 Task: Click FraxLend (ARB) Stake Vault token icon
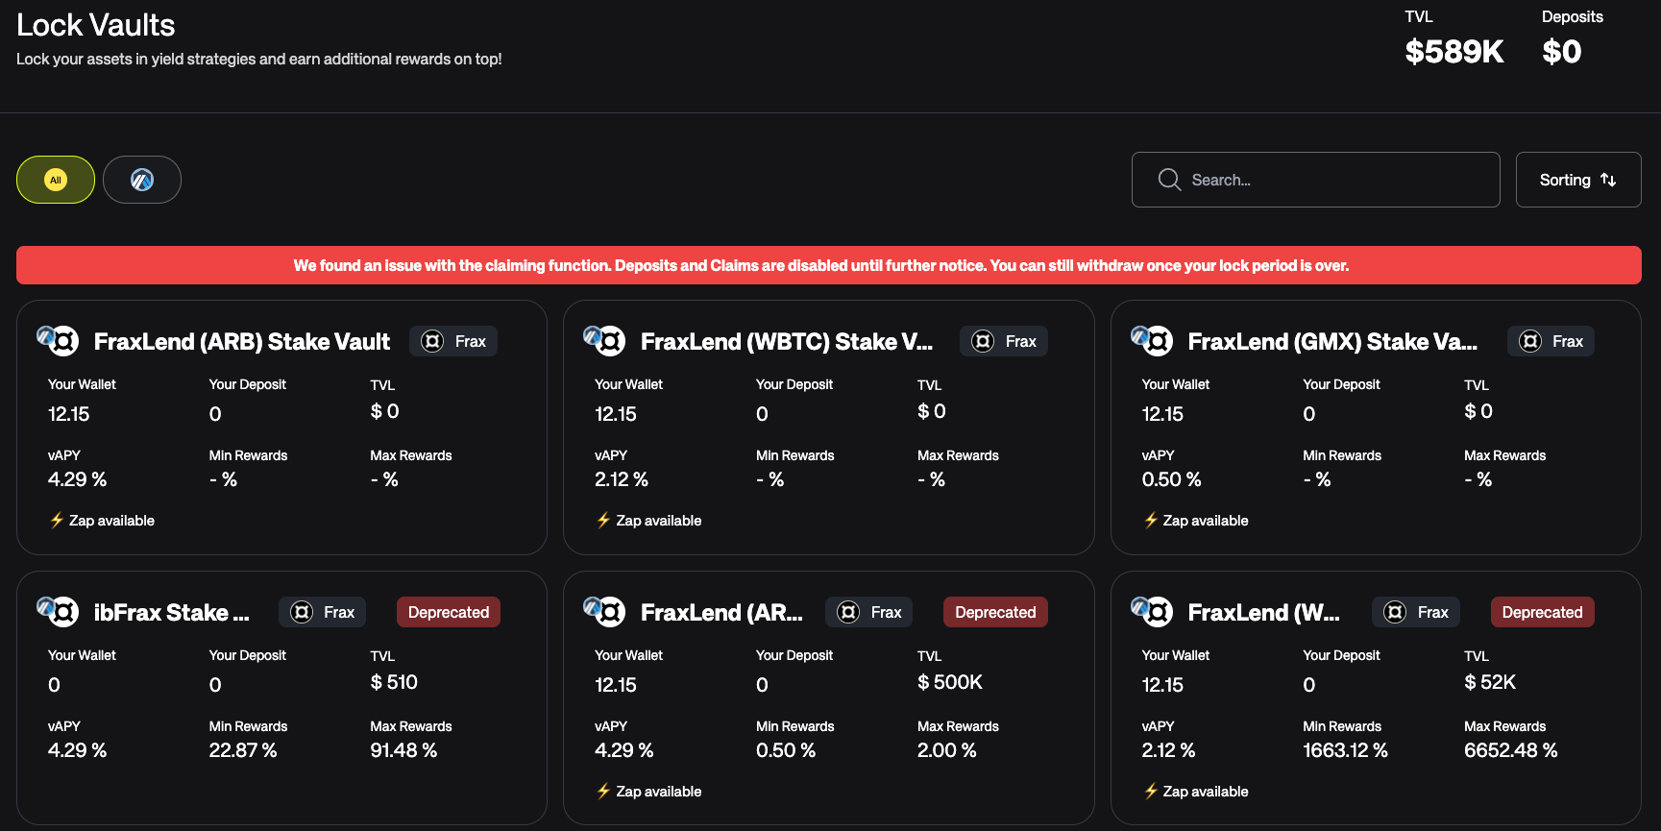[59, 341]
